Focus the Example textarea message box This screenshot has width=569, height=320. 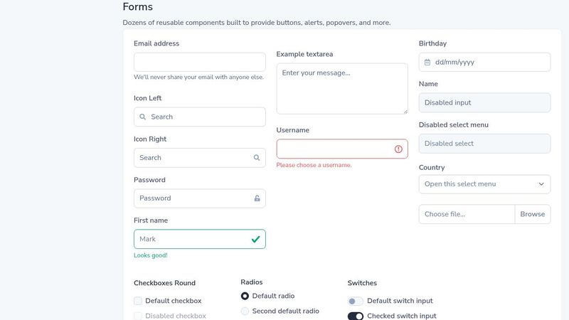341,89
